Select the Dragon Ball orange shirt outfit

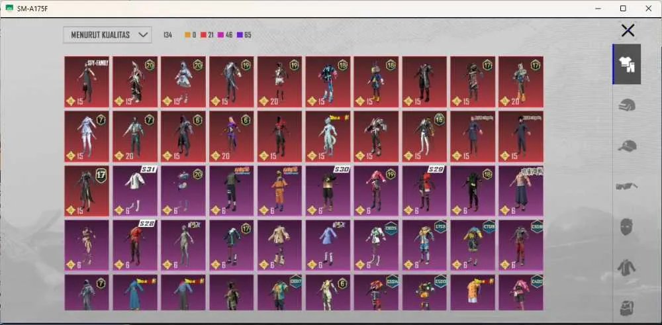tap(473, 293)
